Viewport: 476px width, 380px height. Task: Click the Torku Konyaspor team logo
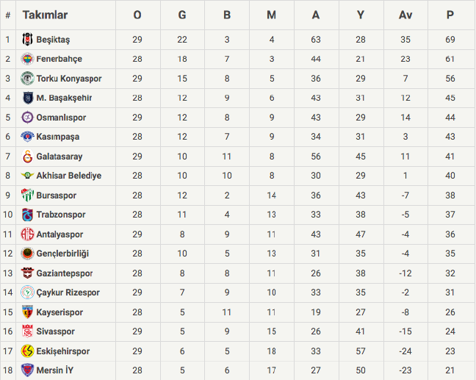pos(27,79)
